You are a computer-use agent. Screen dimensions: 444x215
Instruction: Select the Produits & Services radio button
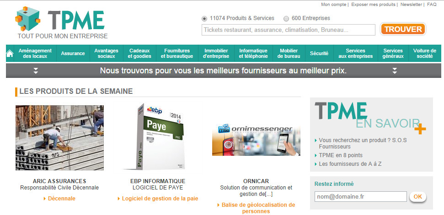click(x=204, y=19)
